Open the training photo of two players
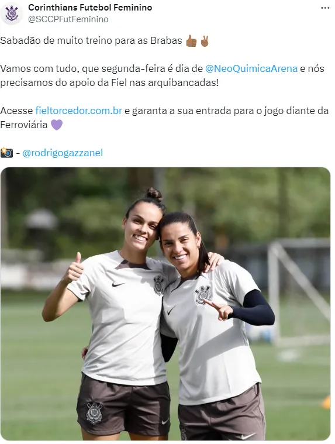335x444 pixels. click(165, 304)
